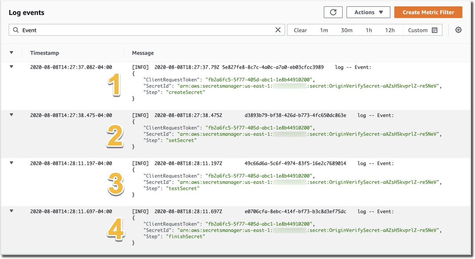Open the log display settings gear
Image resolution: width=475 pixels, height=259 pixels.
pos(458,30)
